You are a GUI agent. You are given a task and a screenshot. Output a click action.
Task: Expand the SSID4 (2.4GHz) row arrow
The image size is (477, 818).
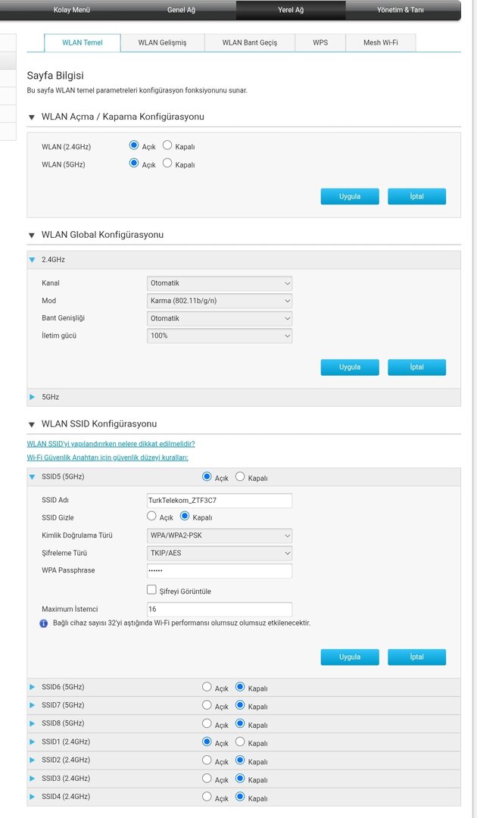(32, 796)
